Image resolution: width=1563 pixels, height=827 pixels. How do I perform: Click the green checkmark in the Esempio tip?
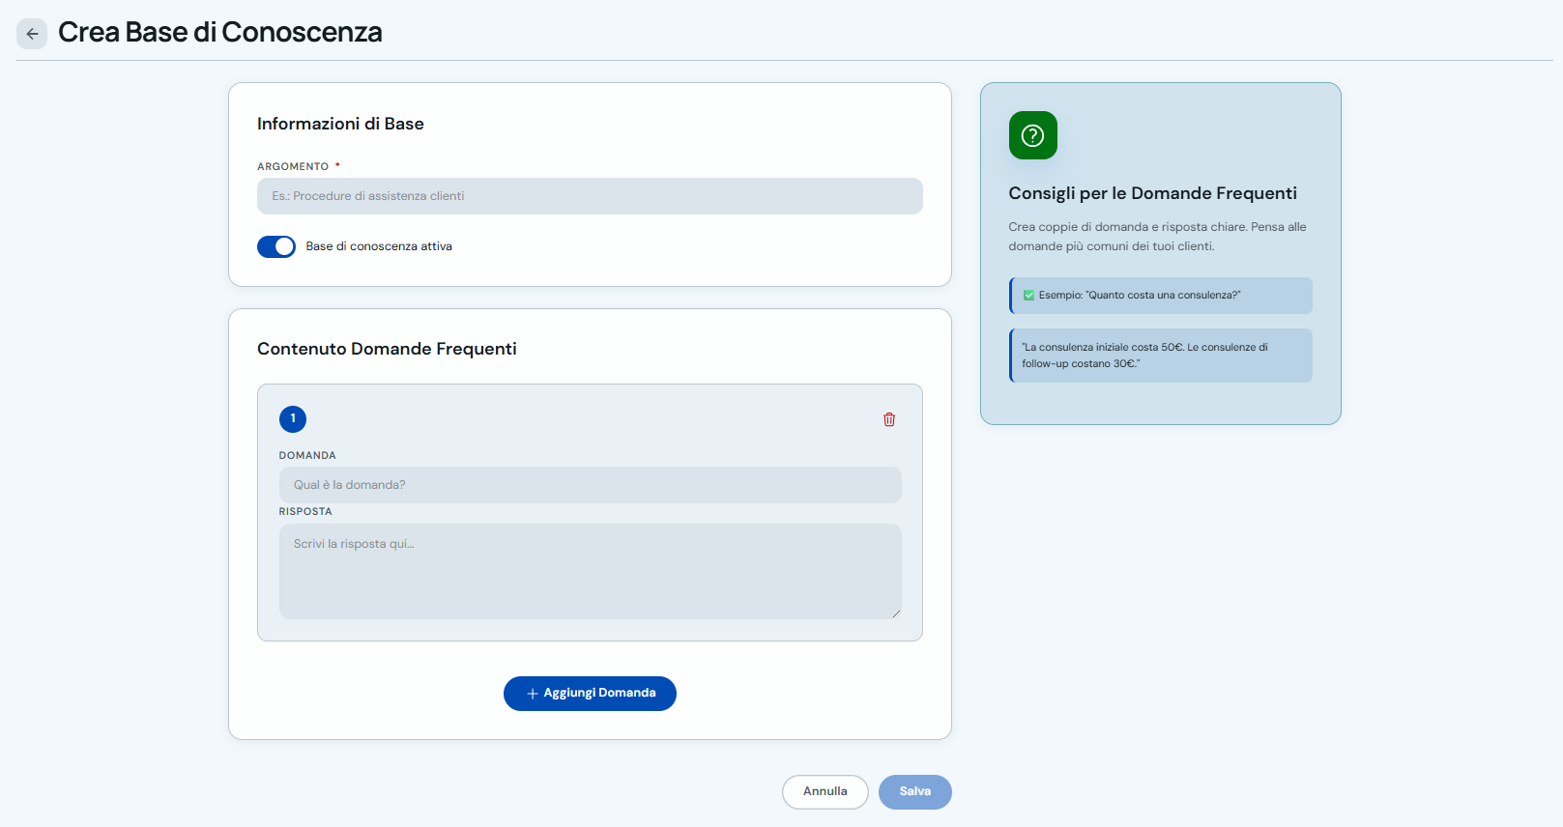coord(1028,296)
